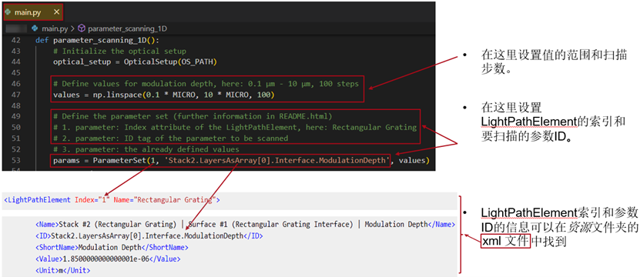Click the Value 1.85e-06 XML line

(108, 259)
